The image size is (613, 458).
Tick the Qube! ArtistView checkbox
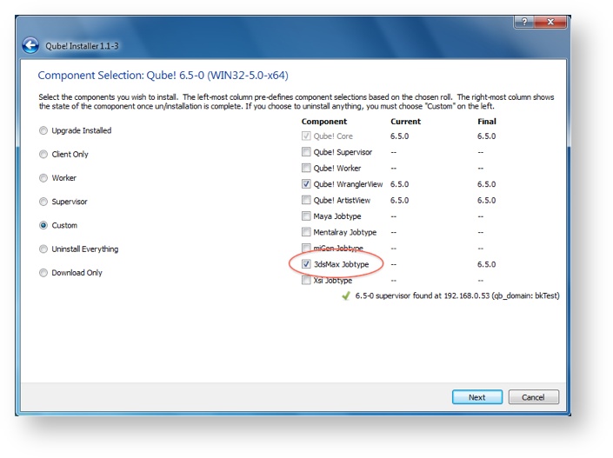(x=306, y=201)
